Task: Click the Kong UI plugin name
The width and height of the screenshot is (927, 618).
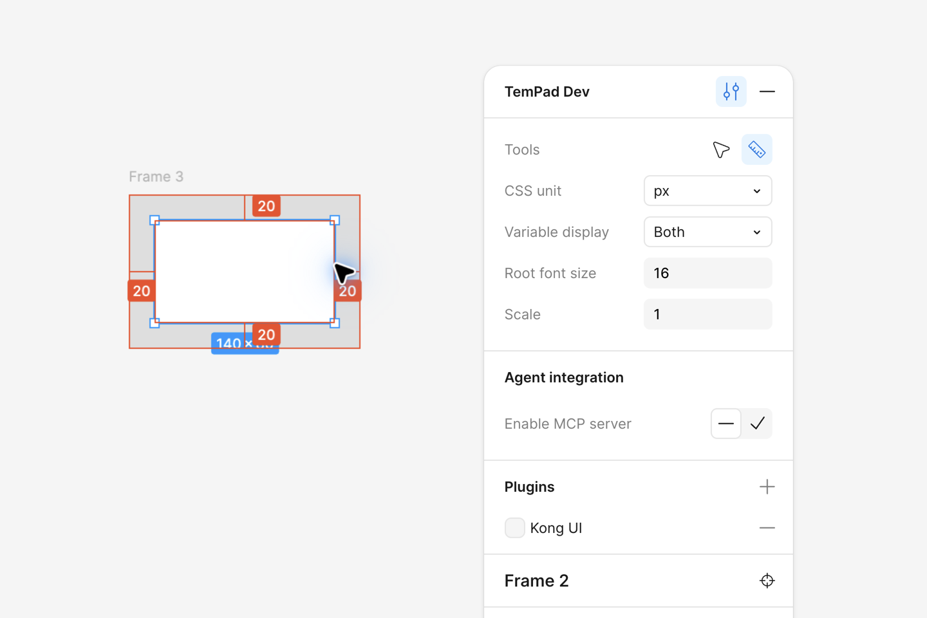Action: point(556,528)
